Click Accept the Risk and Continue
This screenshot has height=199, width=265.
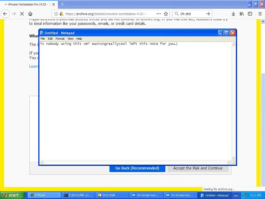point(198,168)
